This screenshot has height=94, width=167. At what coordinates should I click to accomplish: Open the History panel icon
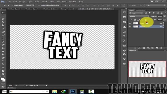(x=124, y=12)
